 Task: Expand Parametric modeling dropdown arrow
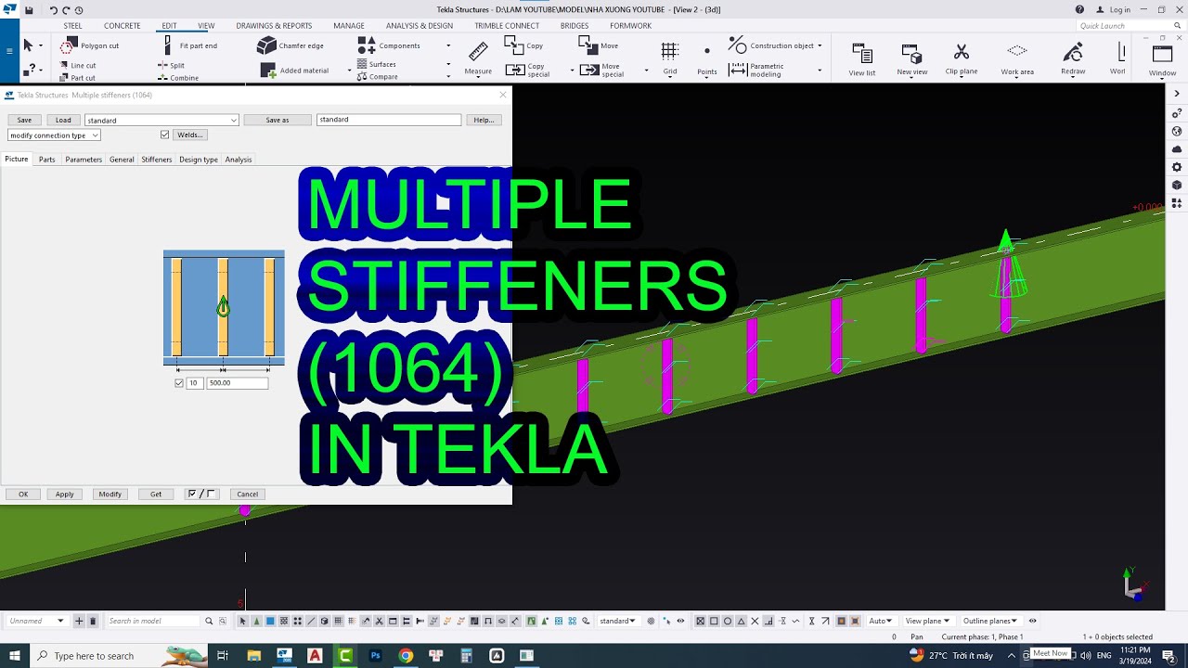820,71
